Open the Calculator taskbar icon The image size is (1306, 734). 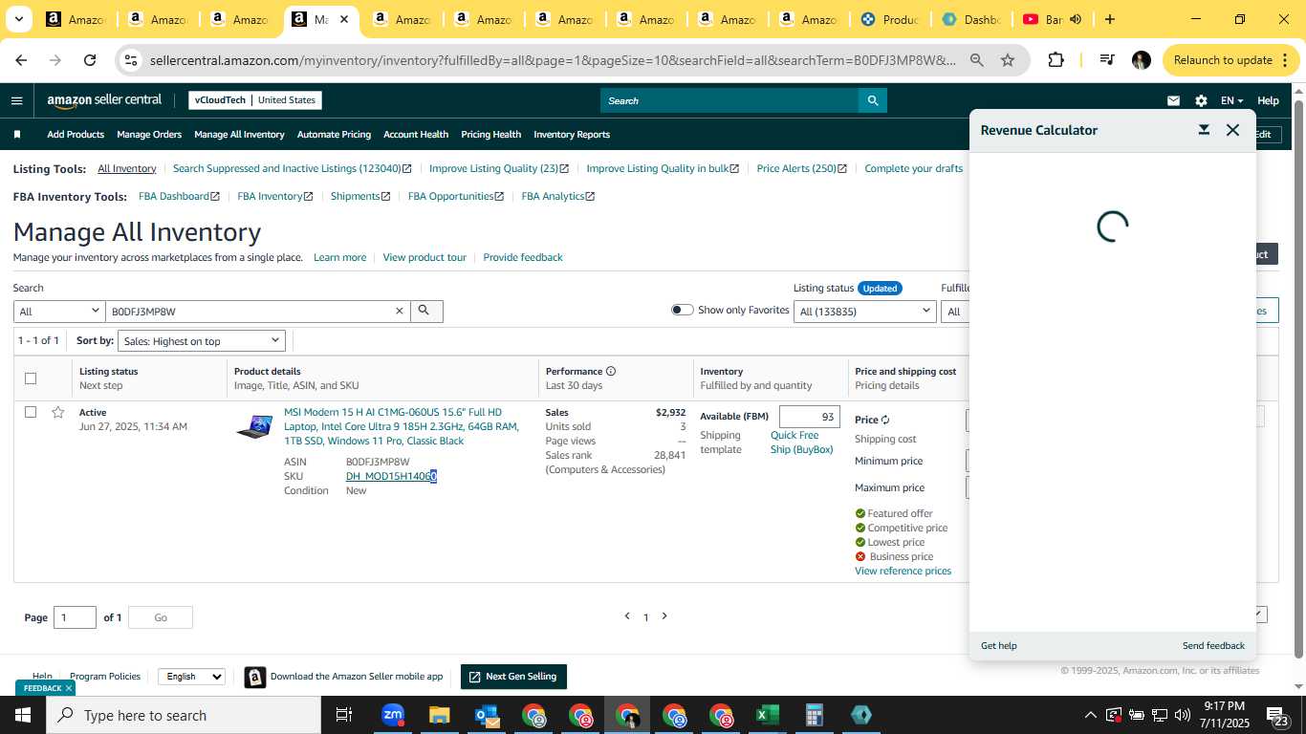(x=815, y=715)
